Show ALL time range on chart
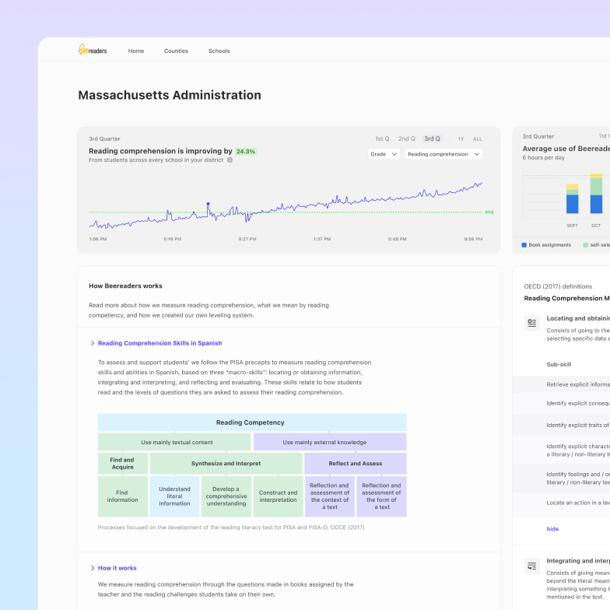Screen dimensions: 610x610 [x=478, y=139]
